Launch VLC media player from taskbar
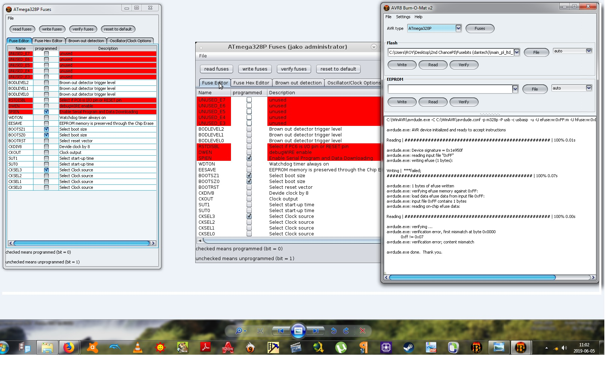The width and height of the screenshot is (612, 382). point(138,348)
